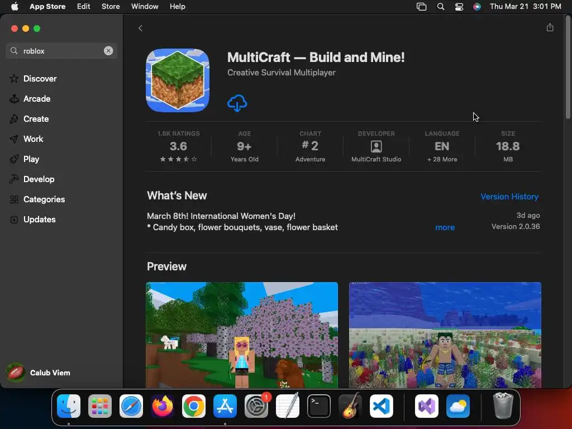Click the 9+ Years Old age rating

(x=244, y=146)
